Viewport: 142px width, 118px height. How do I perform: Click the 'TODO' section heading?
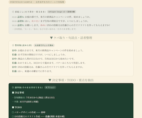[x=18, y=107]
